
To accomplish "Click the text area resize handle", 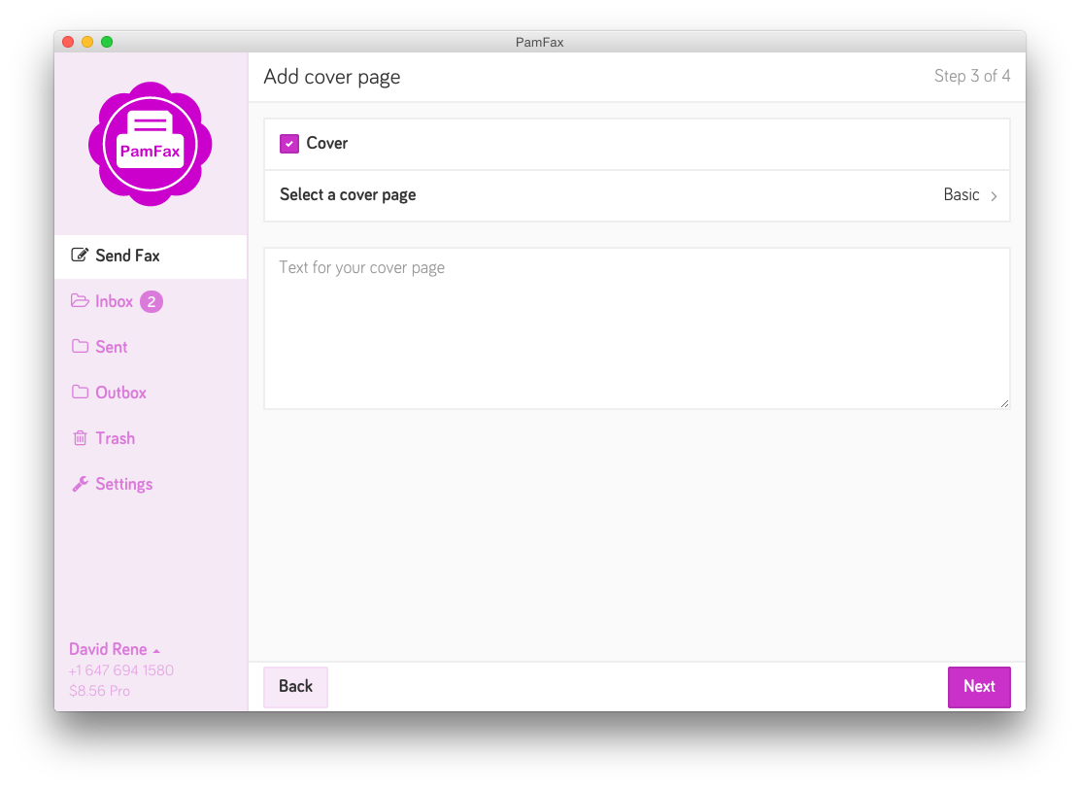I will [1004, 404].
